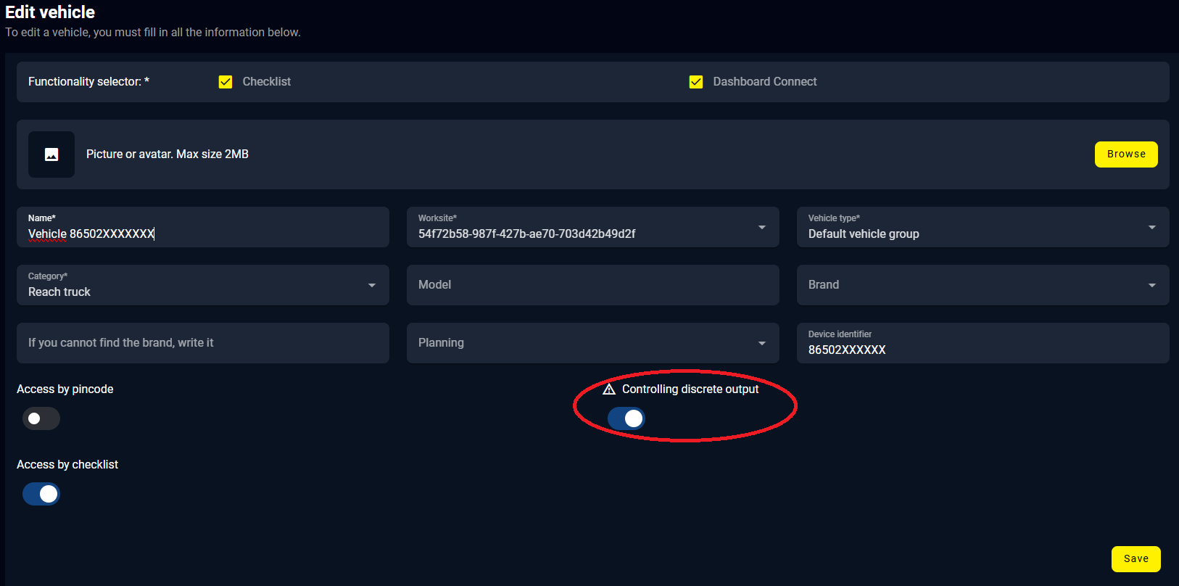
Task: Click the custom brand write-in field
Action: point(202,343)
